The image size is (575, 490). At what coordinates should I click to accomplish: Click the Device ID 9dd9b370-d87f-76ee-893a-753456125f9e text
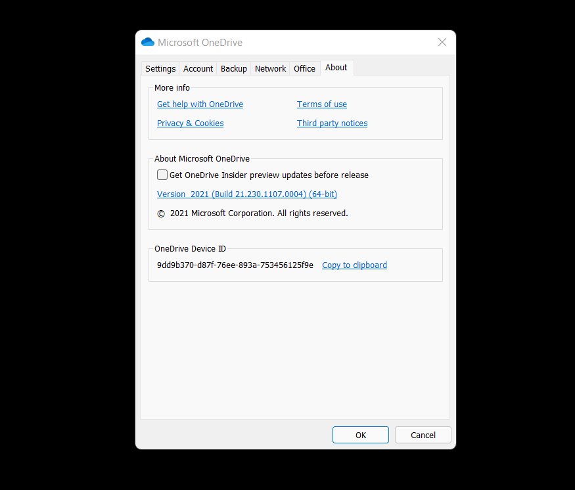pos(235,265)
